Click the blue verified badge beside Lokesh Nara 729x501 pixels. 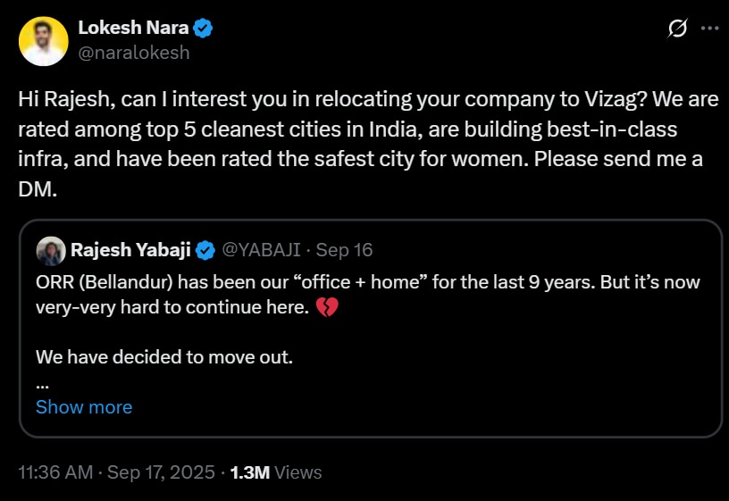click(x=205, y=29)
